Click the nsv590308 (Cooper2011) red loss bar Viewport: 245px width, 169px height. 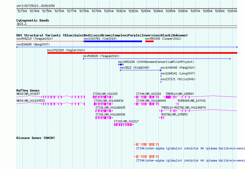click(x=149, y=41)
